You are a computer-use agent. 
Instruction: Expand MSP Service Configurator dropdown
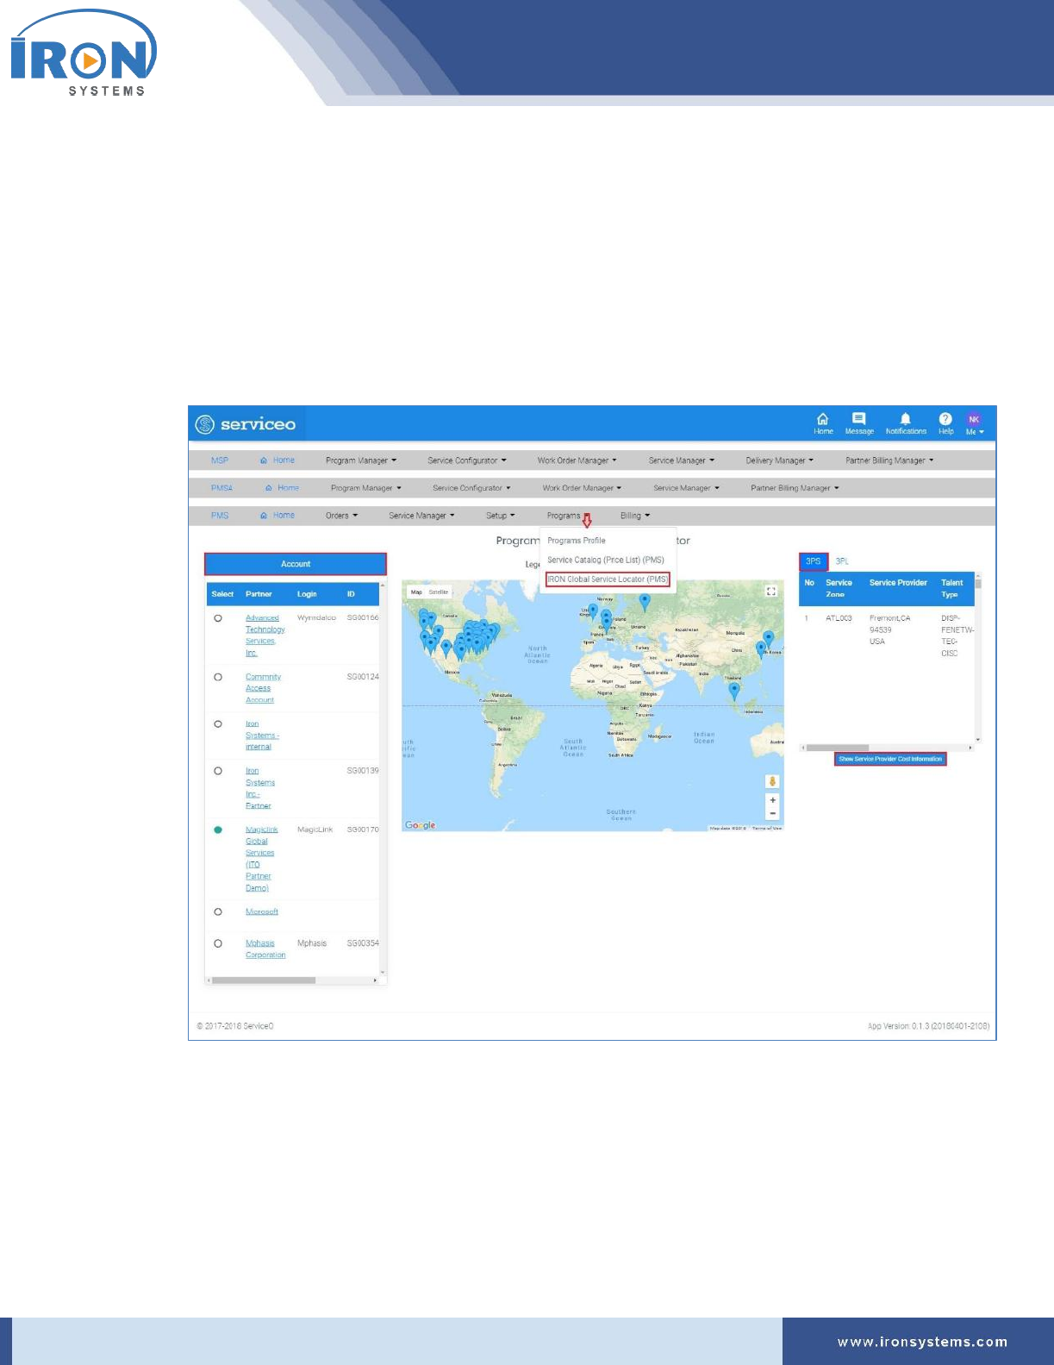pyautogui.click(x=467, y=460)
